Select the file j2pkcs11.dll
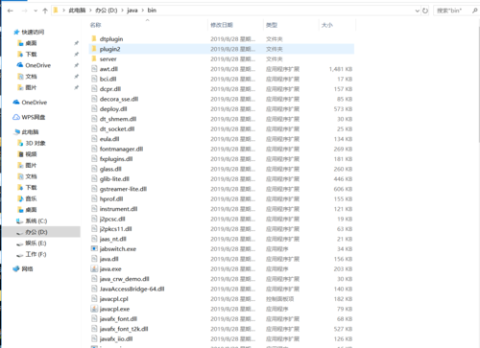This screenshot has height=348, width=480. [115, 229]
